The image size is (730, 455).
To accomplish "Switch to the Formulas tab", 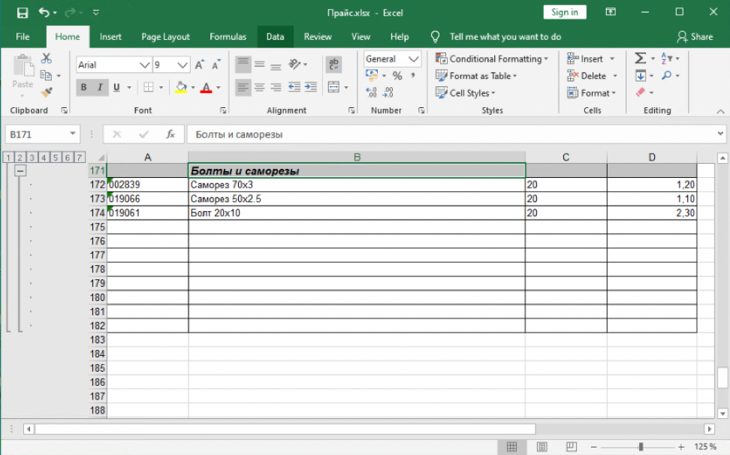I will [228, 37].
